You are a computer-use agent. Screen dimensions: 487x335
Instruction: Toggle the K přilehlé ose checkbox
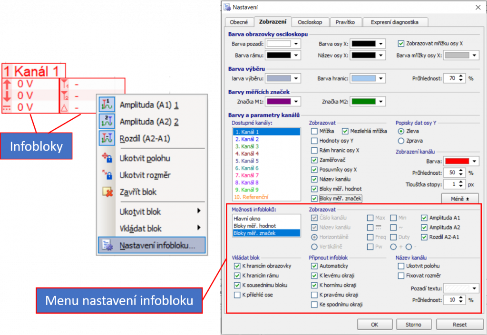click(x=237, y=295)
